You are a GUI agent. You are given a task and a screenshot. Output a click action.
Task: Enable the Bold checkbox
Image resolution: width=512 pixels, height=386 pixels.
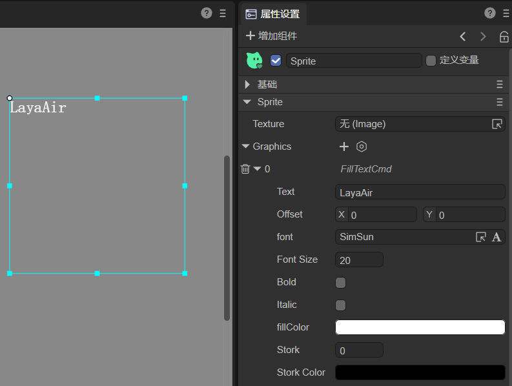[340, 283]
